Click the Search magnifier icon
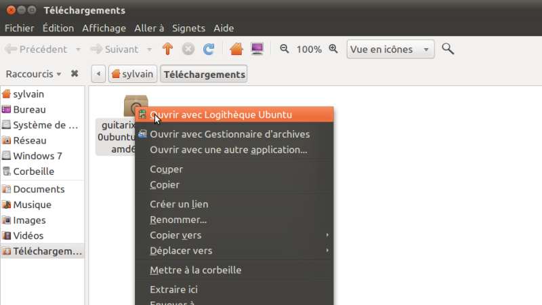Screen dimensions: 542x305 tap(448, 49)
